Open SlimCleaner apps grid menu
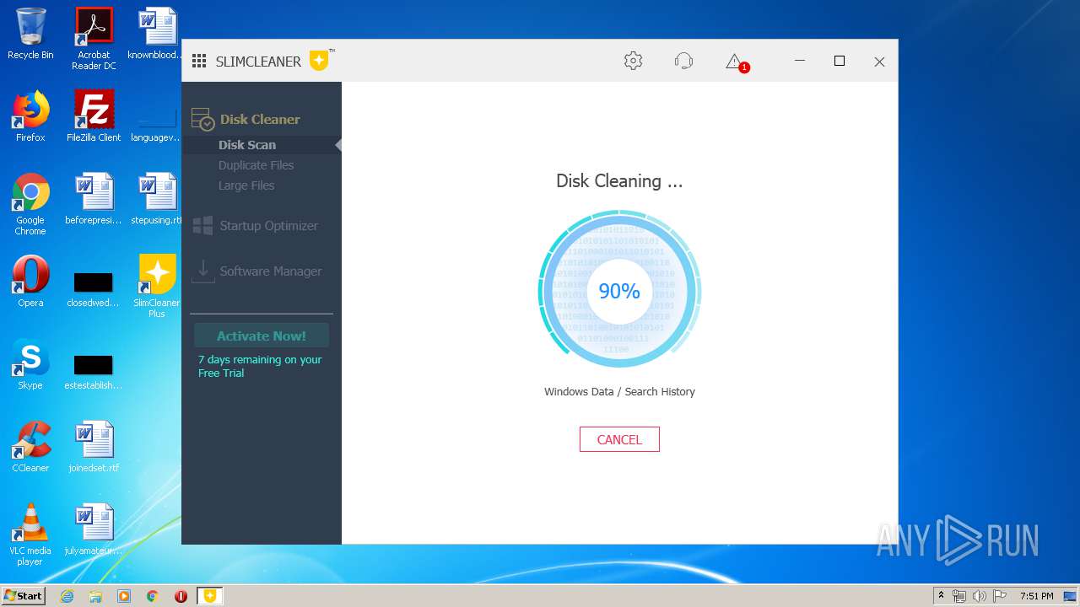 point(199,61)
